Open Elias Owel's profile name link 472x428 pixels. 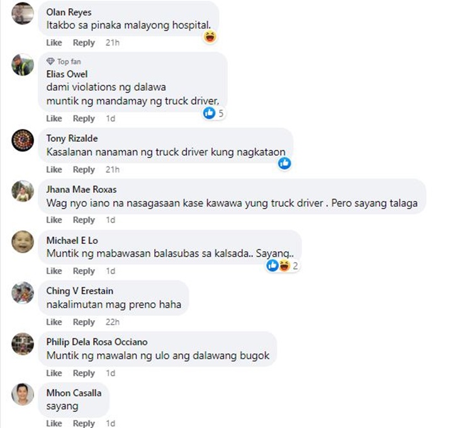click(67, 74)
